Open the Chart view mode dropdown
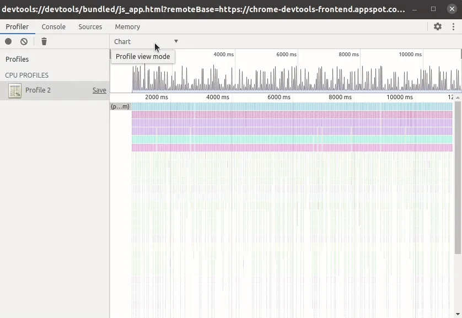Viewport: 462px width, 318px height. coord(146,41)
